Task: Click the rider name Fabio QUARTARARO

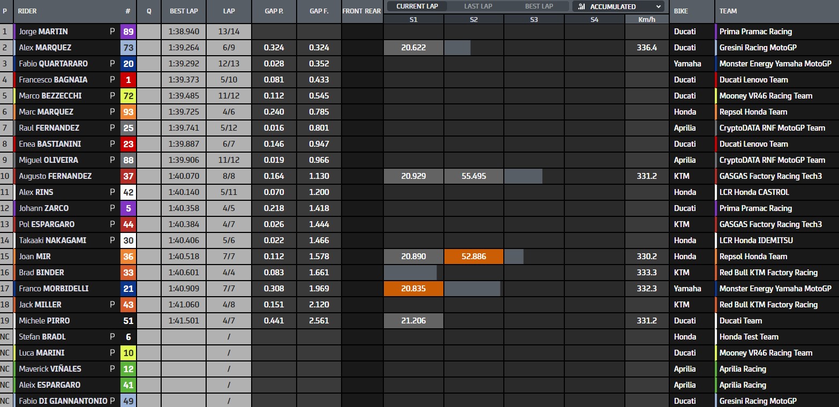Action: tap(54, 64)
